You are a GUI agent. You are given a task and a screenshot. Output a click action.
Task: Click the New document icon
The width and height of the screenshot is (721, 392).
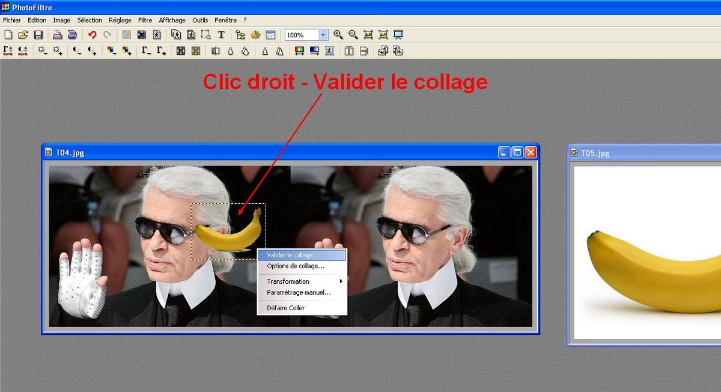pos(8,35)
